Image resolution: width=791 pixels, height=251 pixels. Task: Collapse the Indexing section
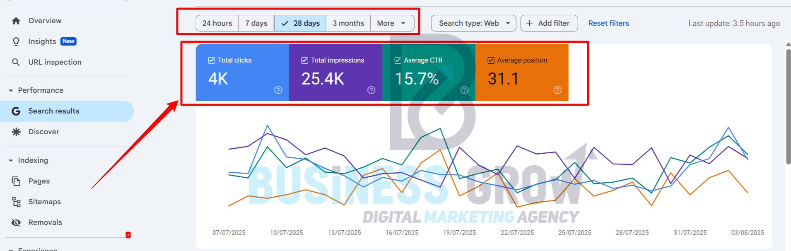point(11,160)
